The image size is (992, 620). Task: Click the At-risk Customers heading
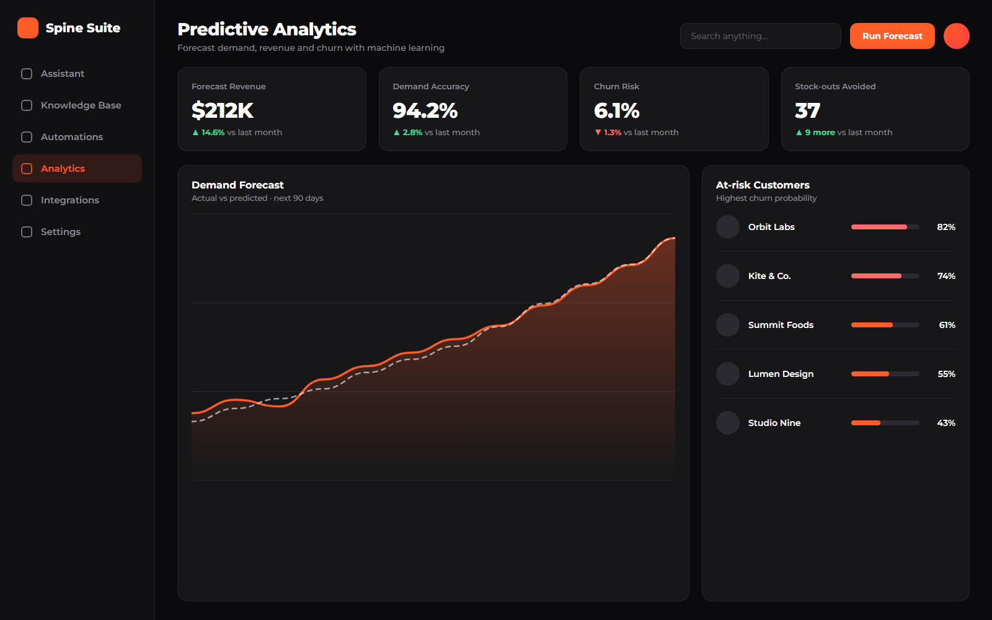763,185
